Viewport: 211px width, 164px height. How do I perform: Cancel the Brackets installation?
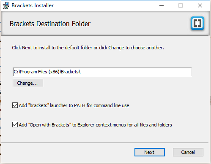(x=188, y=152)
